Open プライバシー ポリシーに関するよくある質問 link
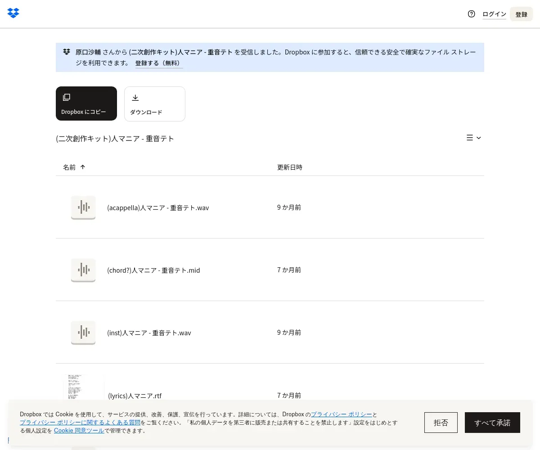 tap(80, 422)
